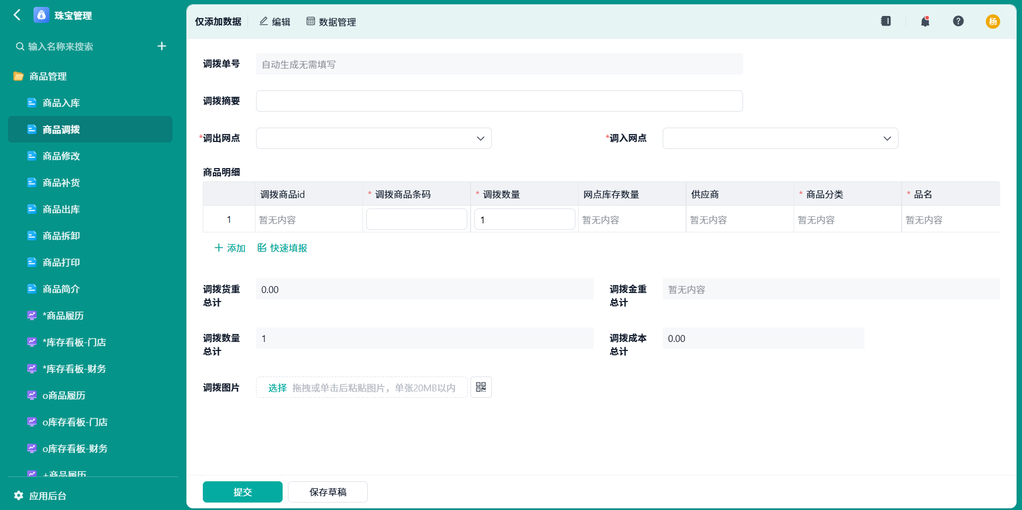Click 选择 to upload a 调拨图片
The width and height of the screenshot is (1022, 510).
(277, 388)
